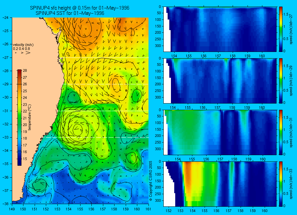This screenshot has width=297, height=215.
Task: Click the -36 latitude label on the map axis
Action: point(6,177)
